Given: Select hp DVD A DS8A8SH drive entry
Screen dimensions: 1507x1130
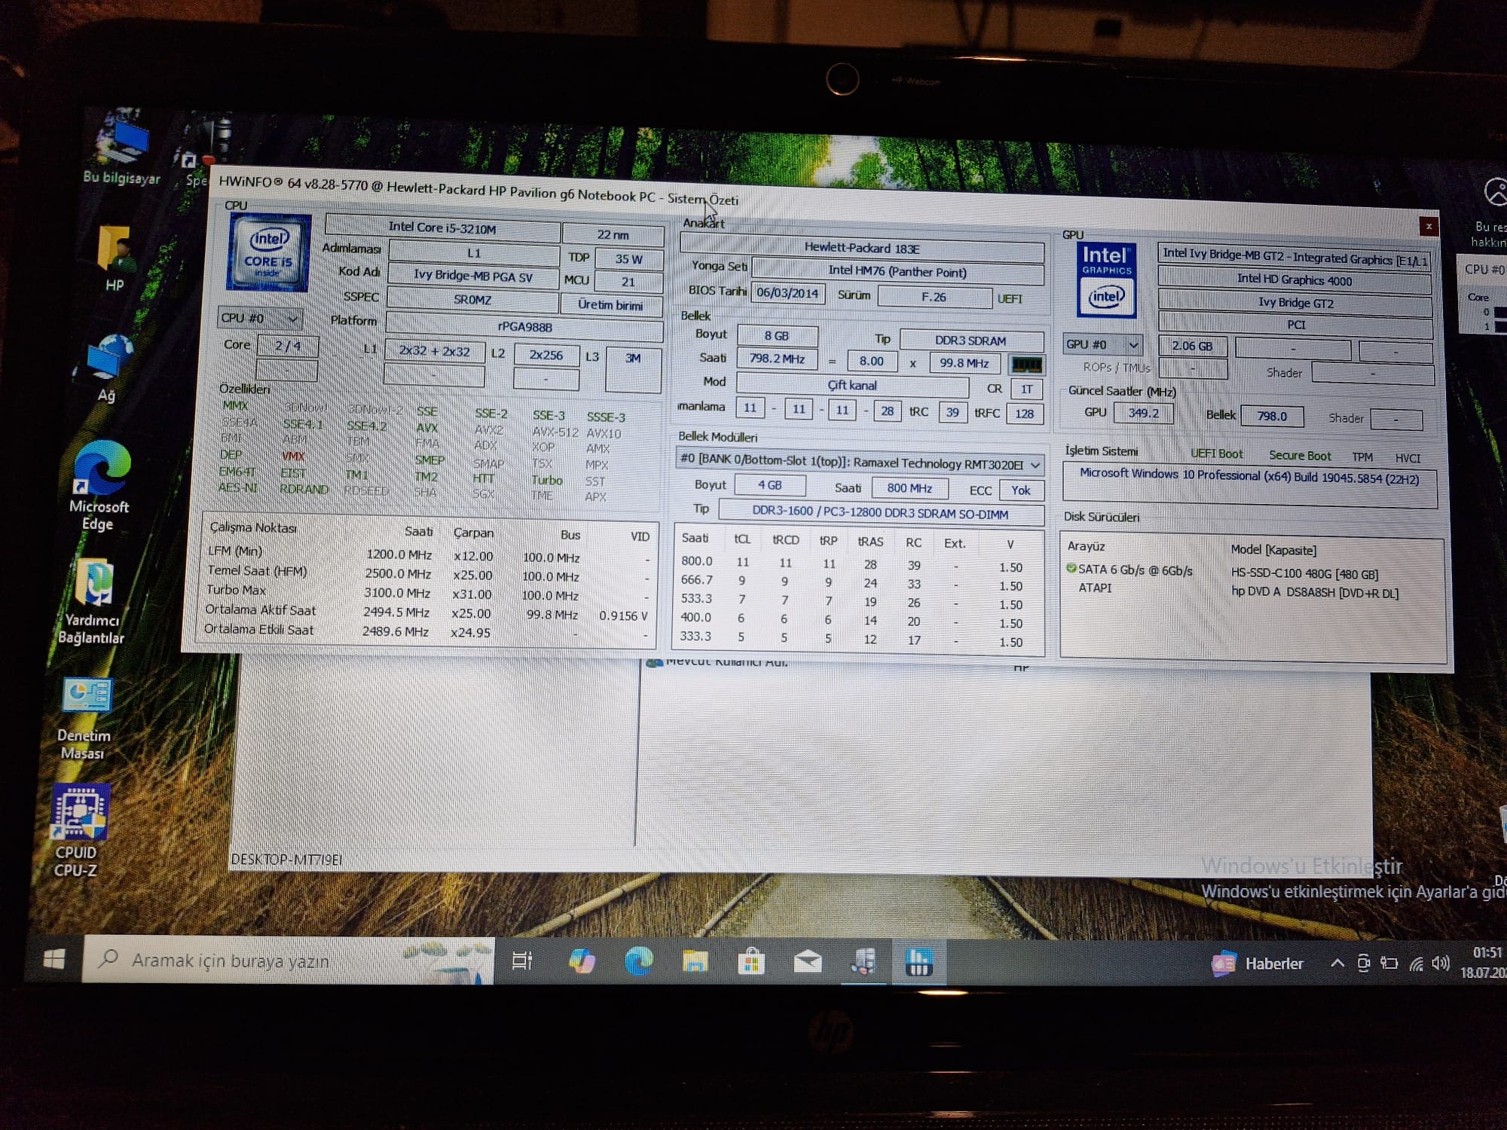Looking at the screenshot, I should (x=1314, y=593).
